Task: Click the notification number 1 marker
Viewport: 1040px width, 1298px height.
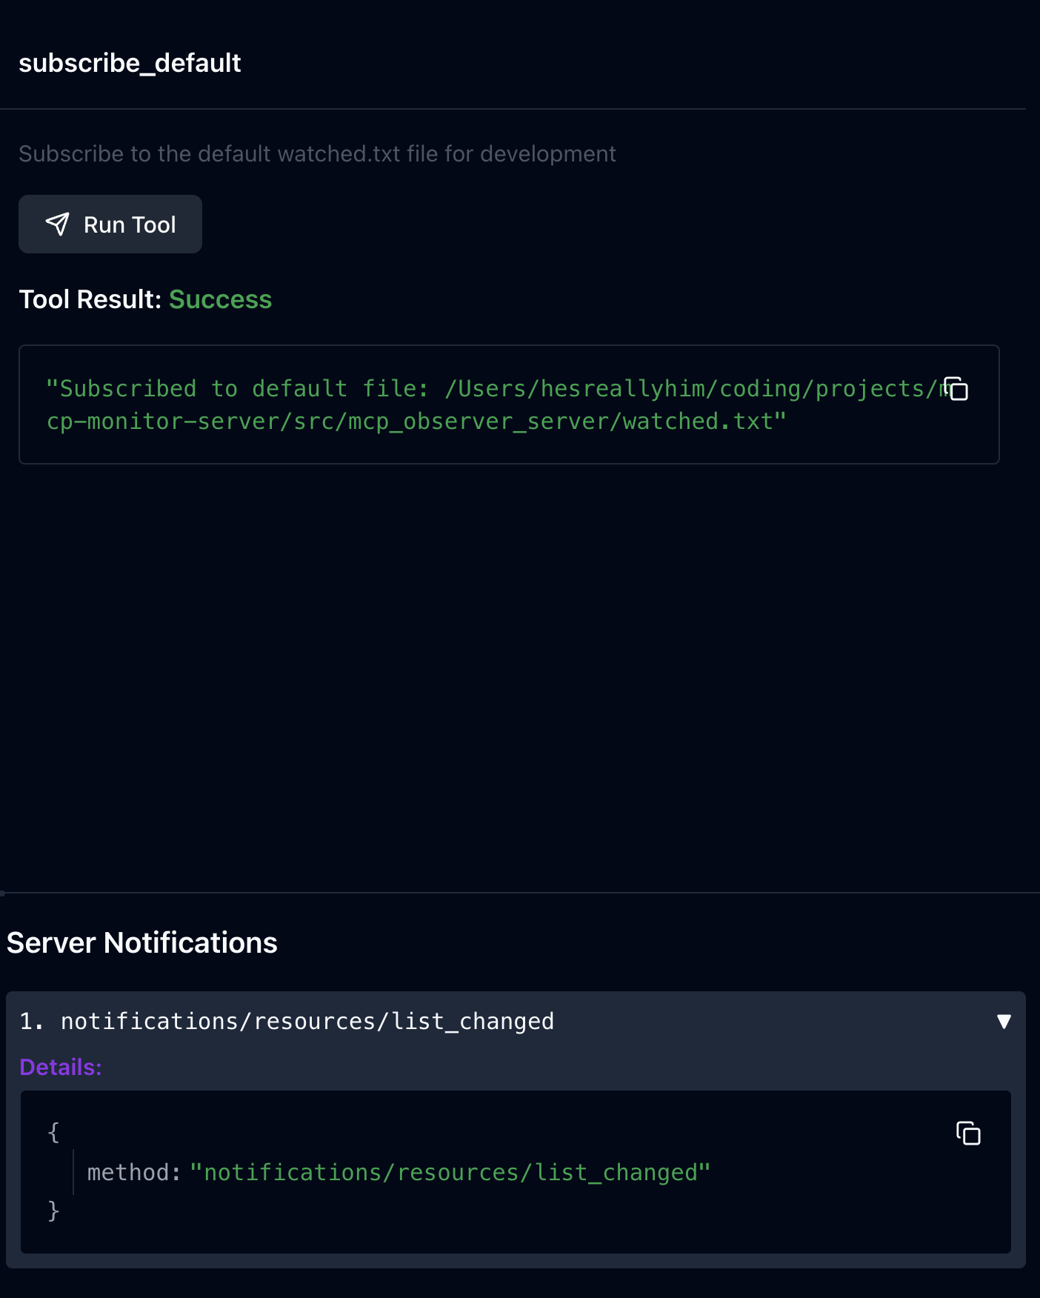Action: 30,1022
